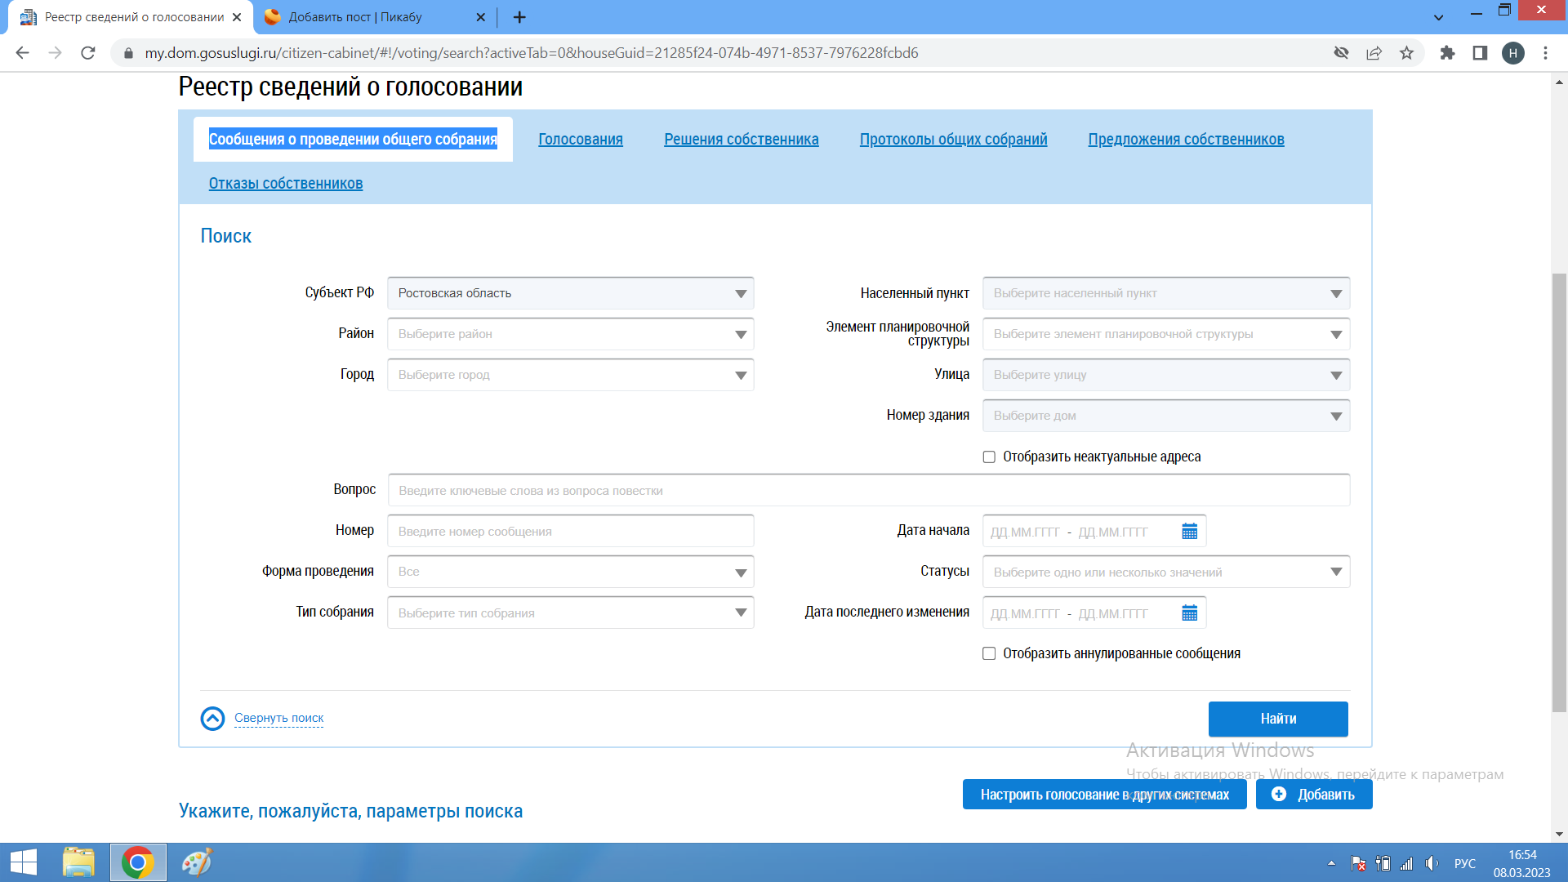Screen dimensions: 1568x882
Task: Open the Номер здания dropdown
Action: (x=1165, y=416)
